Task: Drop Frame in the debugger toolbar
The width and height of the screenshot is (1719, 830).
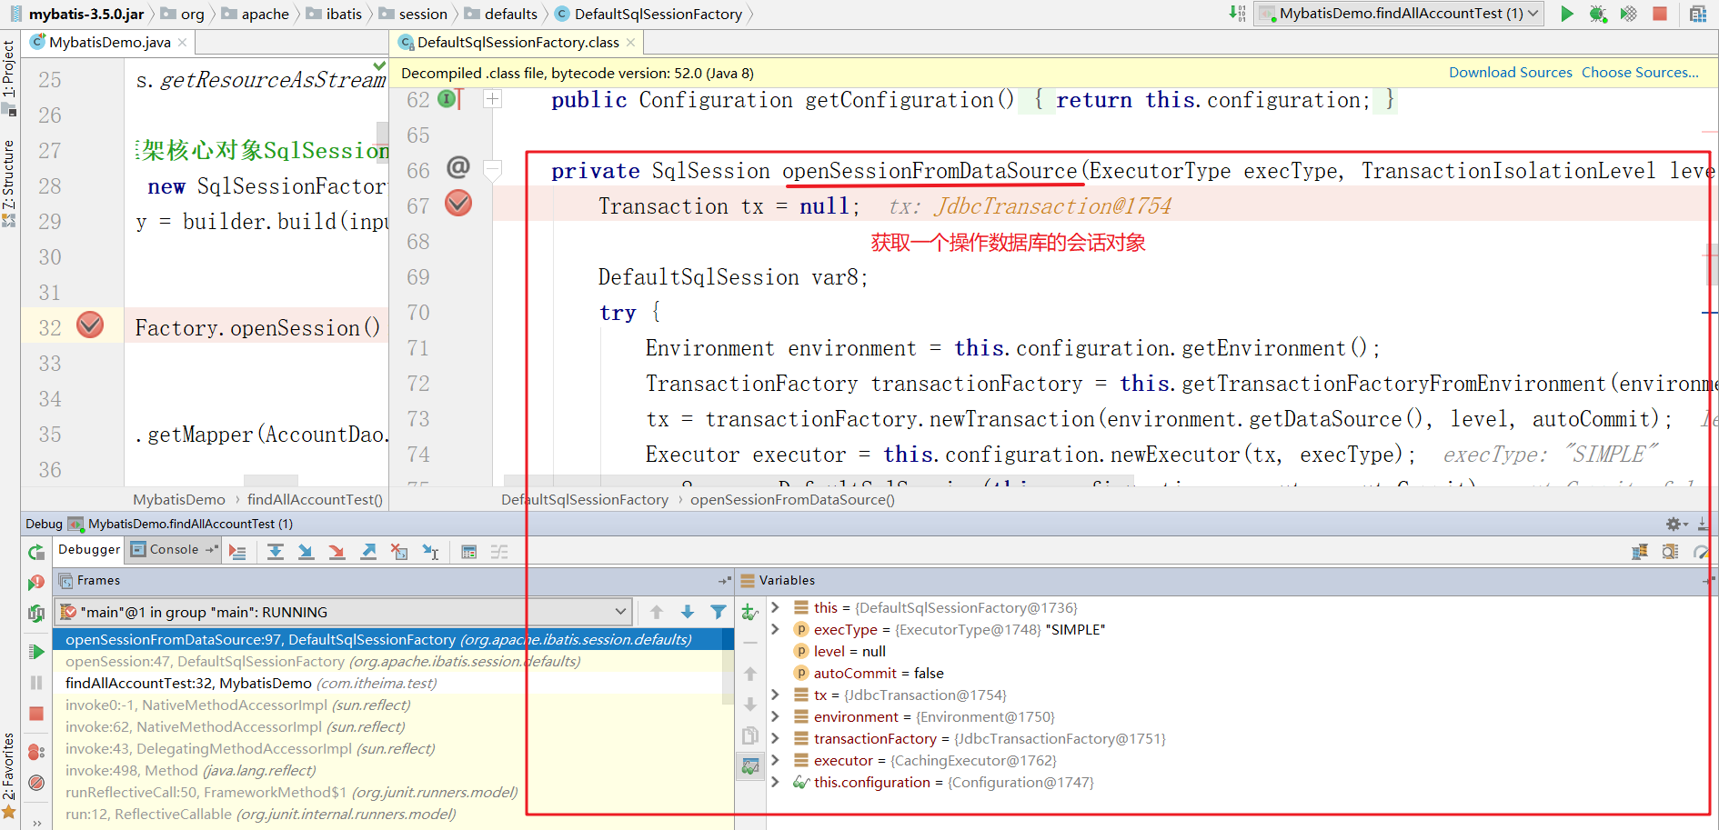Action: [x=399, y=552]
